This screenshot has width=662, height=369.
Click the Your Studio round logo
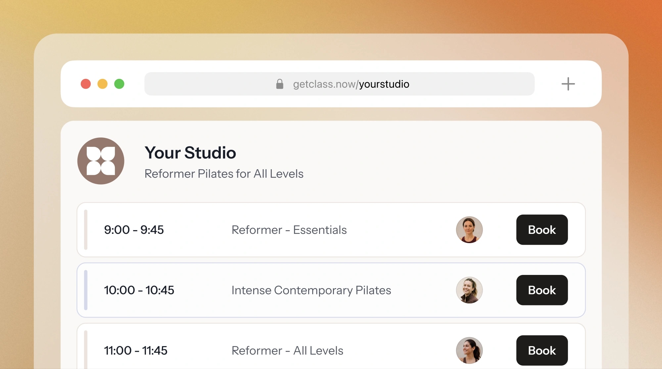click(x=101, y=161)
